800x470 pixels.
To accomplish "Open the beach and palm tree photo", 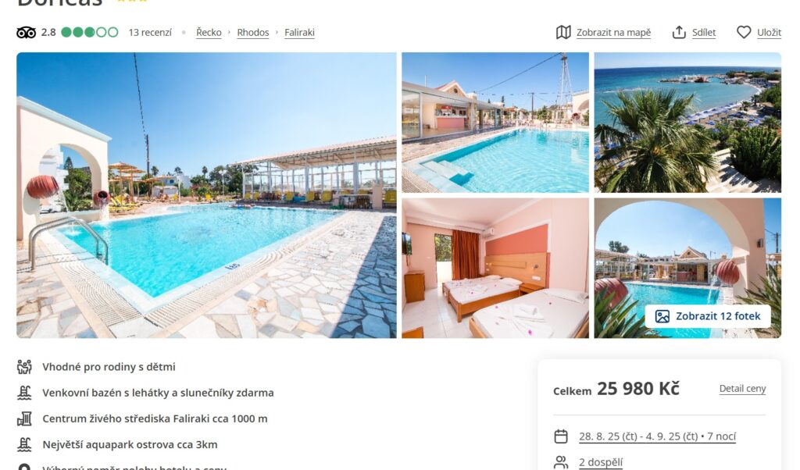I will point(687,123).
